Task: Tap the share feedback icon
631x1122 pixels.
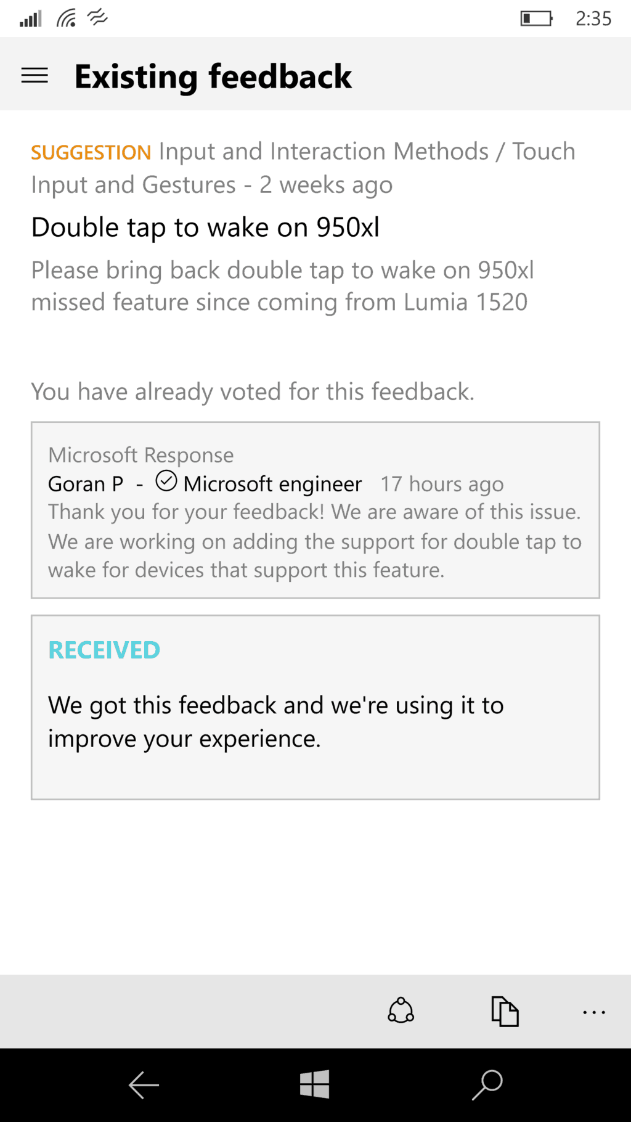Action: [401, 1011]
